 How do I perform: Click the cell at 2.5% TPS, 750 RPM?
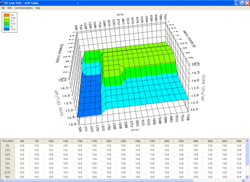click(x=40, y=151)
